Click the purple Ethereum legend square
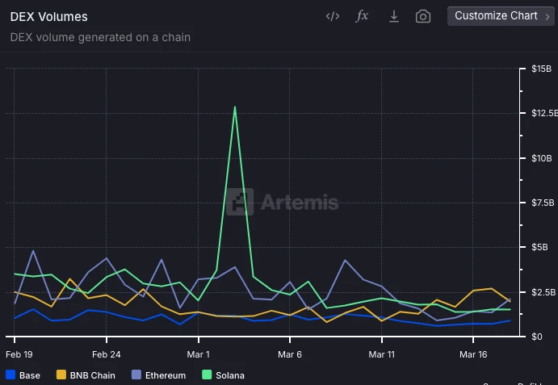The width and height of the screenshot is (558, 385). pos(136,375)
